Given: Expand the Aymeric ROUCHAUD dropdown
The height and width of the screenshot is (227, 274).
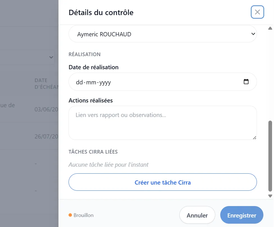Looking at the screenshot, I should tap(163, 34).
